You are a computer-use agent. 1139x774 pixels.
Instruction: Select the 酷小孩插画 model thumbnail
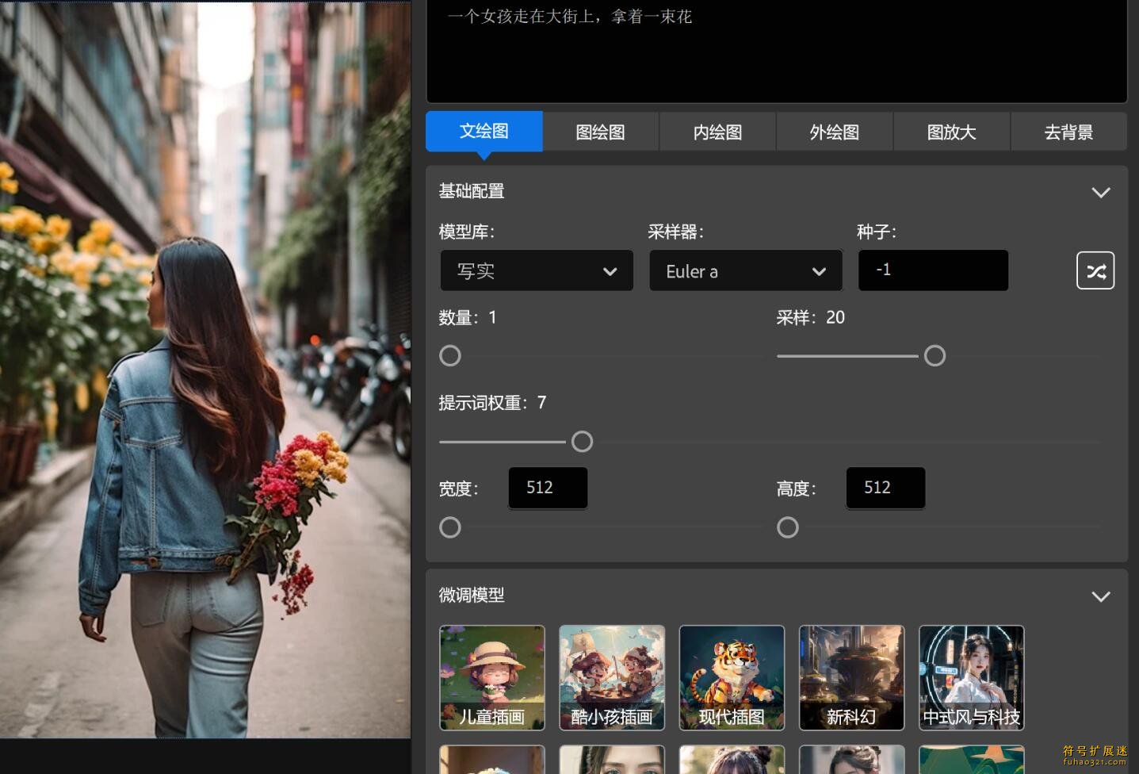[612, 677]
